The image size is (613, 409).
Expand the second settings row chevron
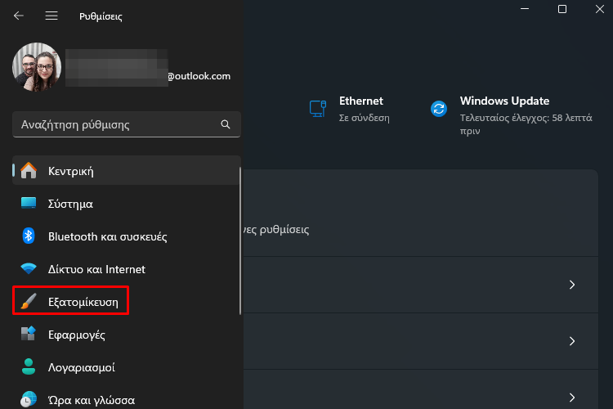pos(572,341)
